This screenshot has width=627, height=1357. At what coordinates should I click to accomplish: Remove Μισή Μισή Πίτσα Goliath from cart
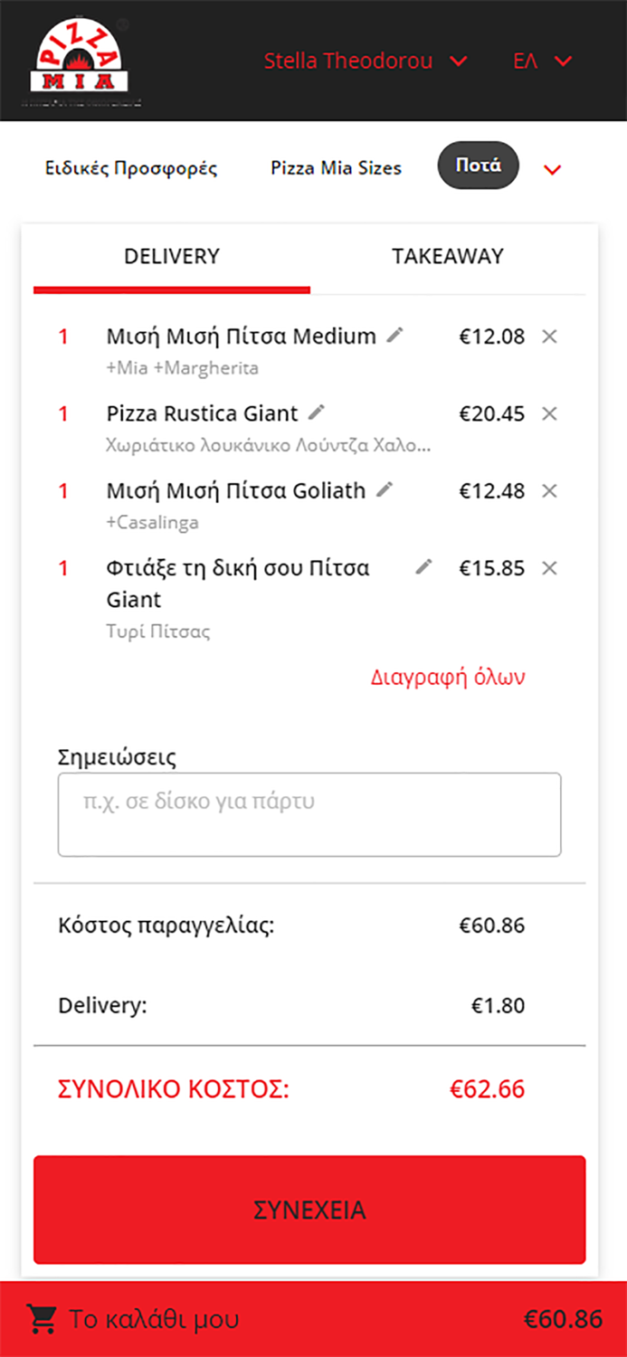549,491
